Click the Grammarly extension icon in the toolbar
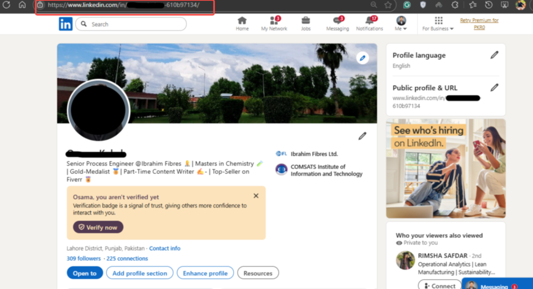 pos(406,5)
